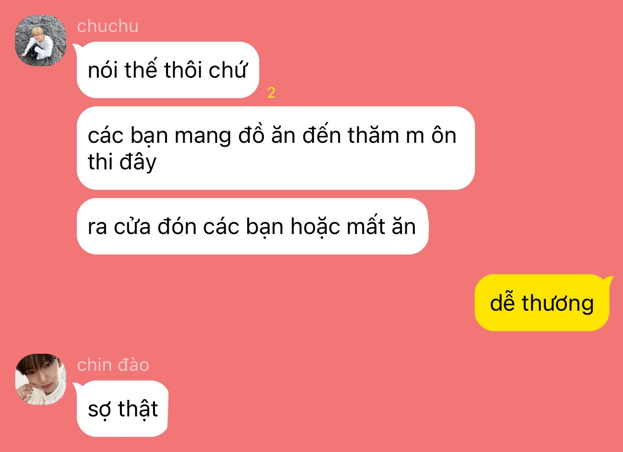
Task: Click the word 'chứ' in the first bubble
Action: click(x=228, y=70)
